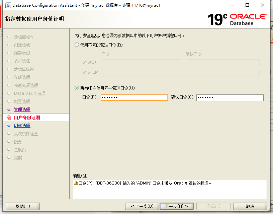Select the 用户身份证明 current step
273x214 pixels.
point(27,118)
